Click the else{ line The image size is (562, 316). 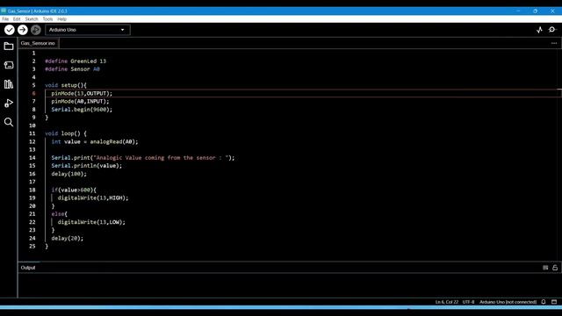pos(59,214)
